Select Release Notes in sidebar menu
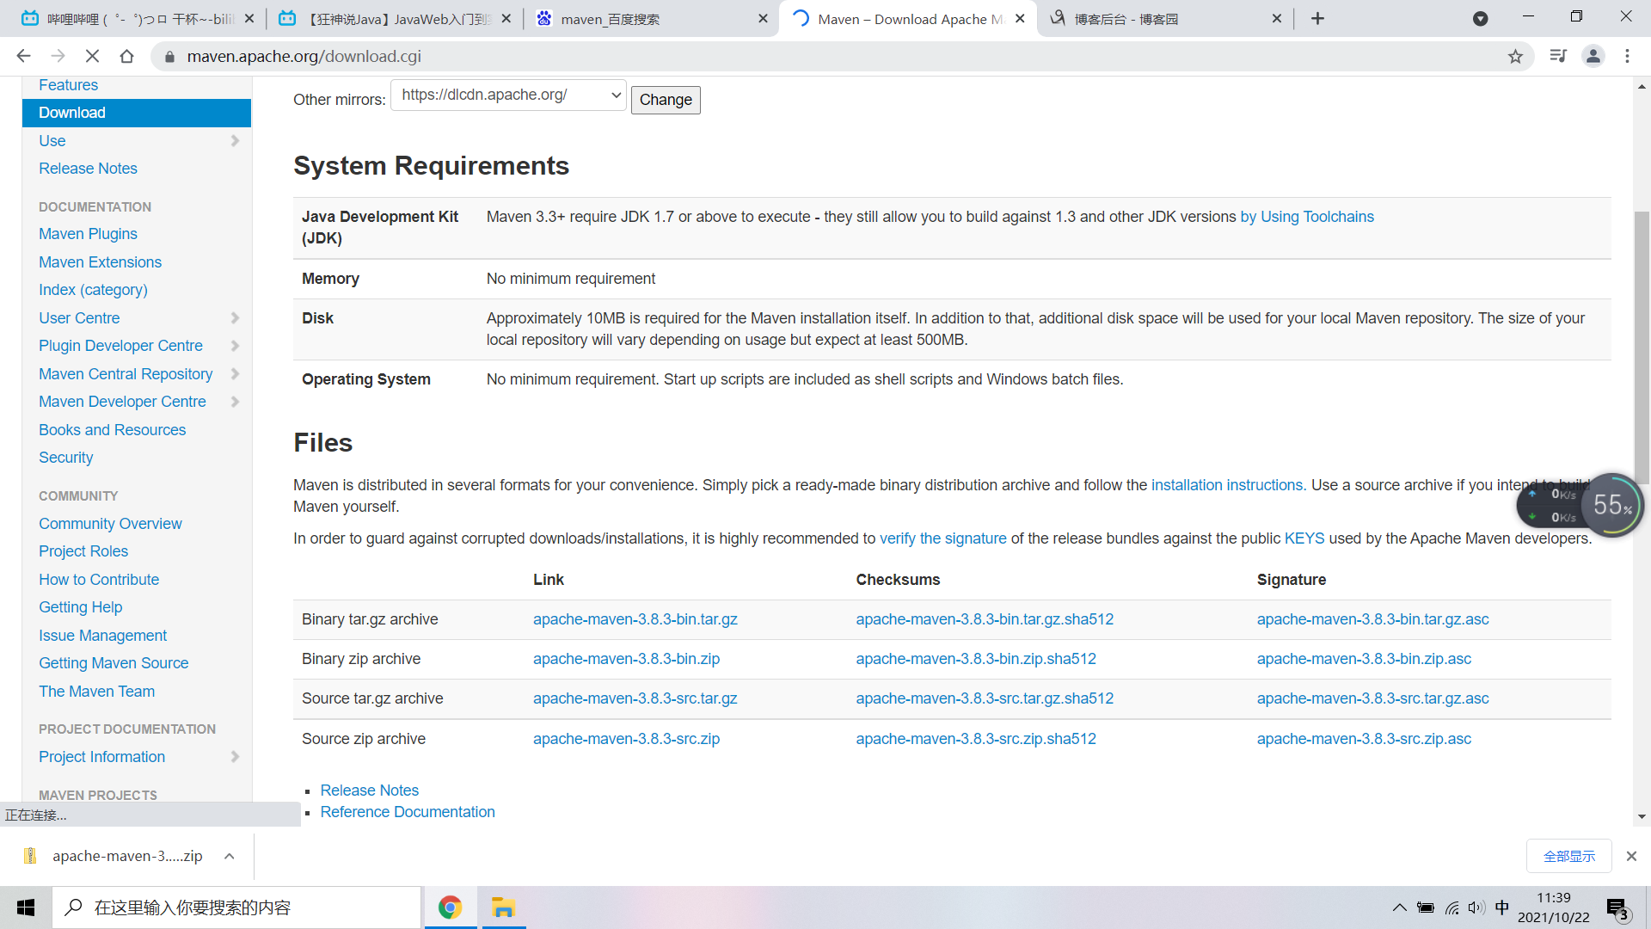This screenshot has width=1651, height=929. coord(88,169)
